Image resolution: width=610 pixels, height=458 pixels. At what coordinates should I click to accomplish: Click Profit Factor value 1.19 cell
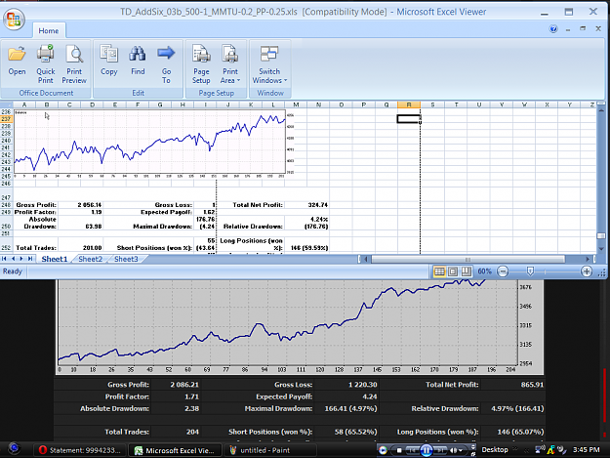tap(81, 213)
